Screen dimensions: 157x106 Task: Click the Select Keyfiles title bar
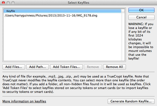click(x=78, y=3)
